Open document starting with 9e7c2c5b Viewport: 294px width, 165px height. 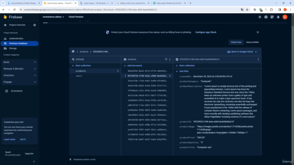tap(147, 95)
